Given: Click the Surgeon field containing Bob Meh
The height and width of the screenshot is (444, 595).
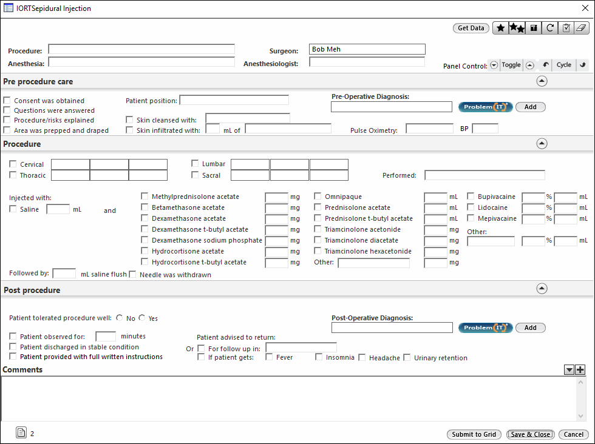Looking at the screenshot, I should 367,49.
